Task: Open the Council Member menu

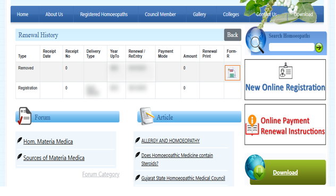Action: (160, 14)
